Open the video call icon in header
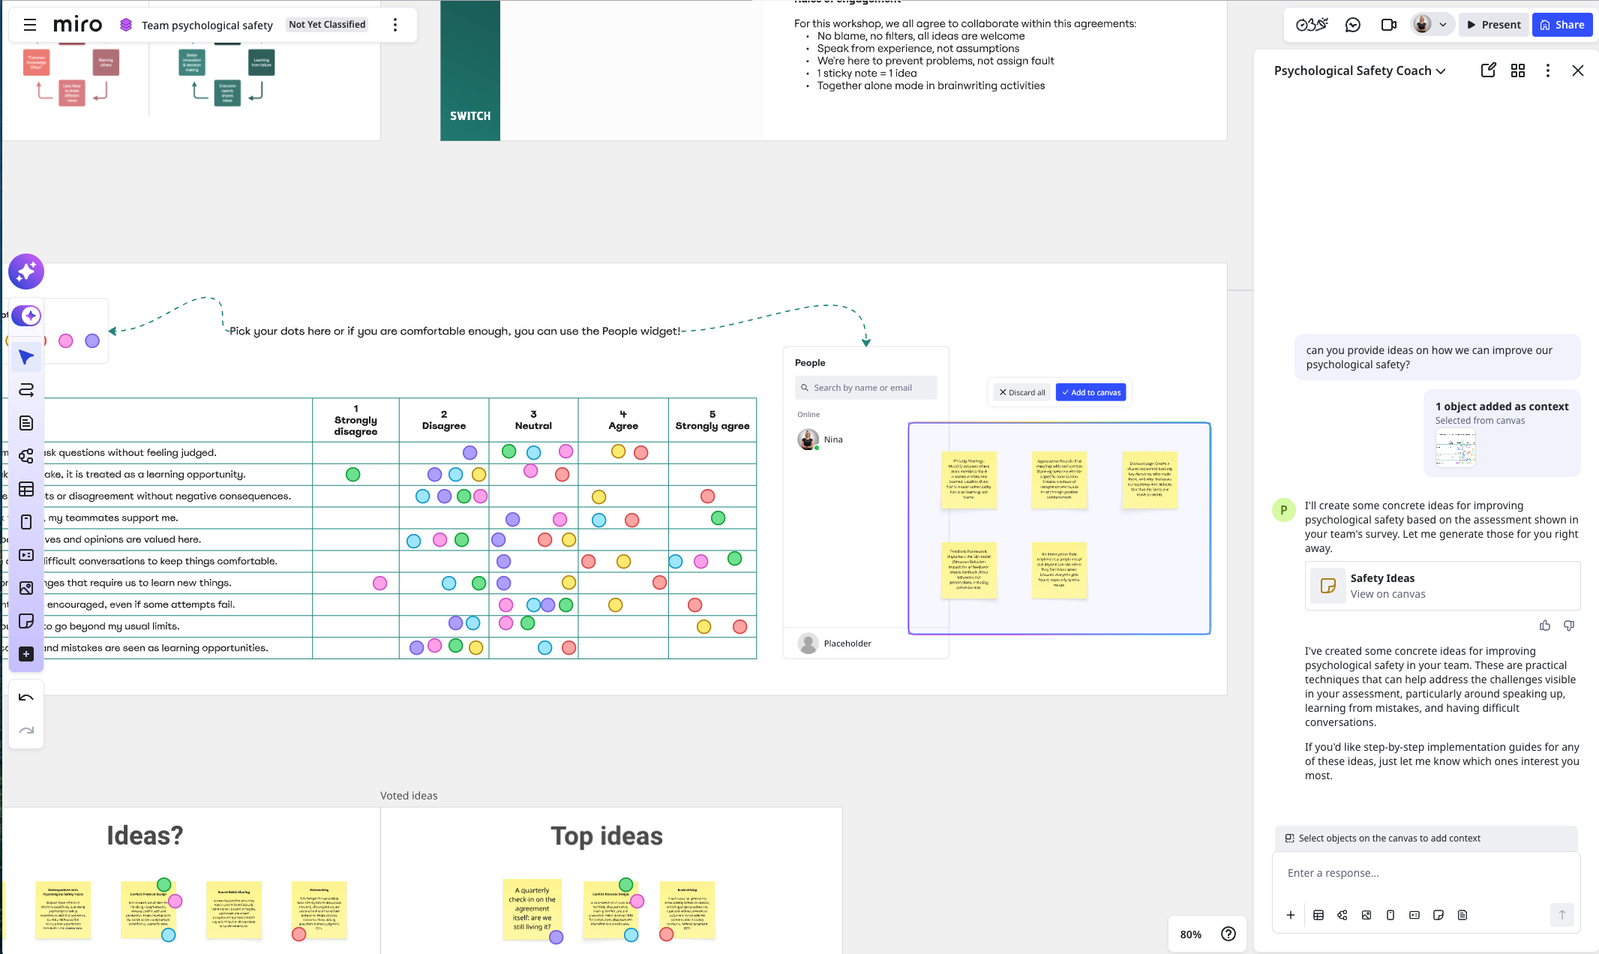 tap(1388, 25)
